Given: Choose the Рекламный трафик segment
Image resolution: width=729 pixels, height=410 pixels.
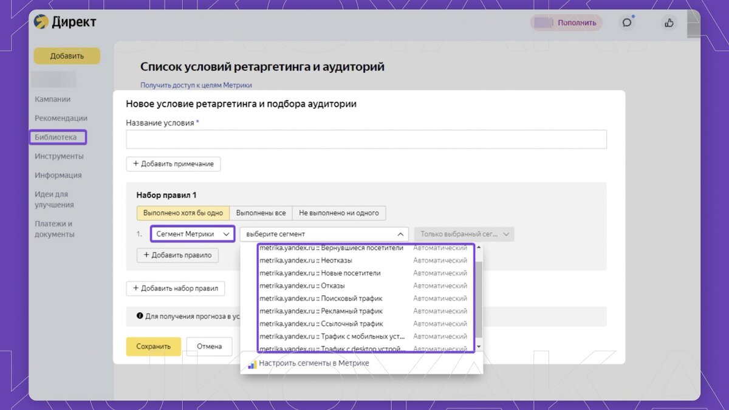Looking at the screenshot, I should [364, 311].
